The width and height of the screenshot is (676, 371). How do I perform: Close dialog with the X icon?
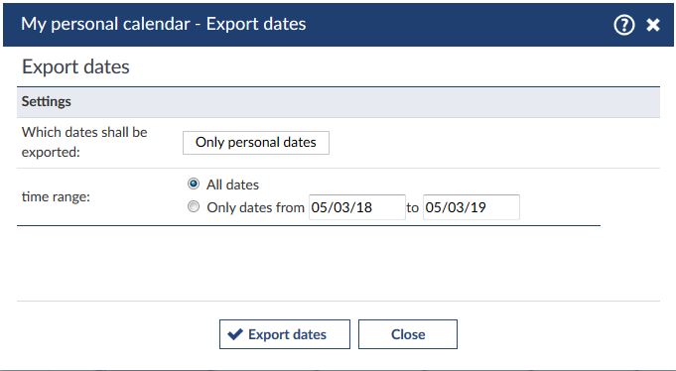(x=653, y=25)
